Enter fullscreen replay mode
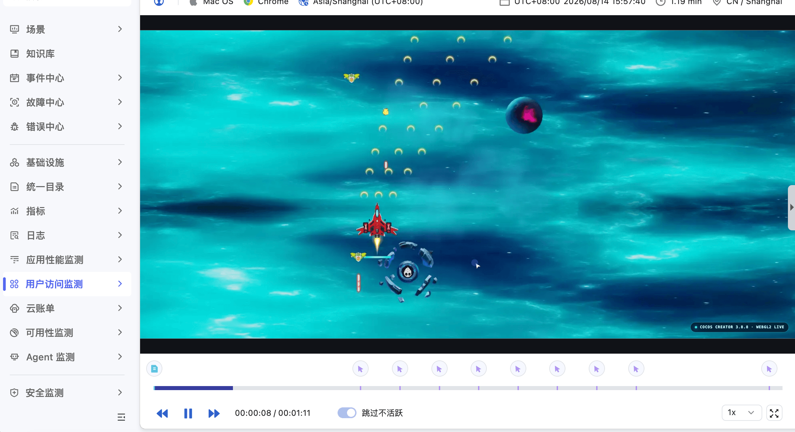 (x=774, y=413)
